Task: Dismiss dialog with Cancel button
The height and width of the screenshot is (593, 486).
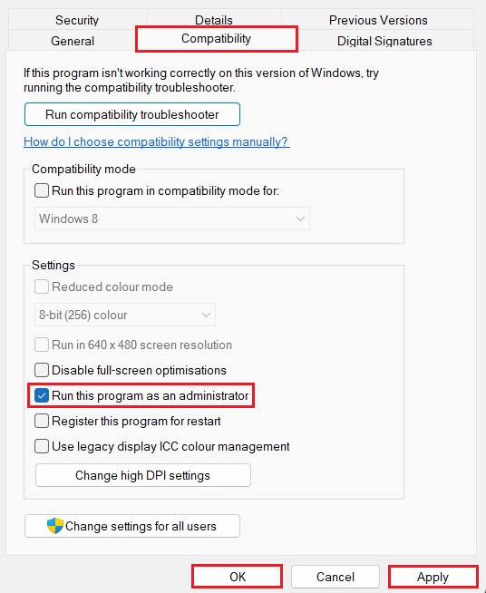Action: coord(335,577)
